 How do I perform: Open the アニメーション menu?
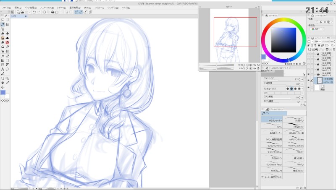point(47,8)
